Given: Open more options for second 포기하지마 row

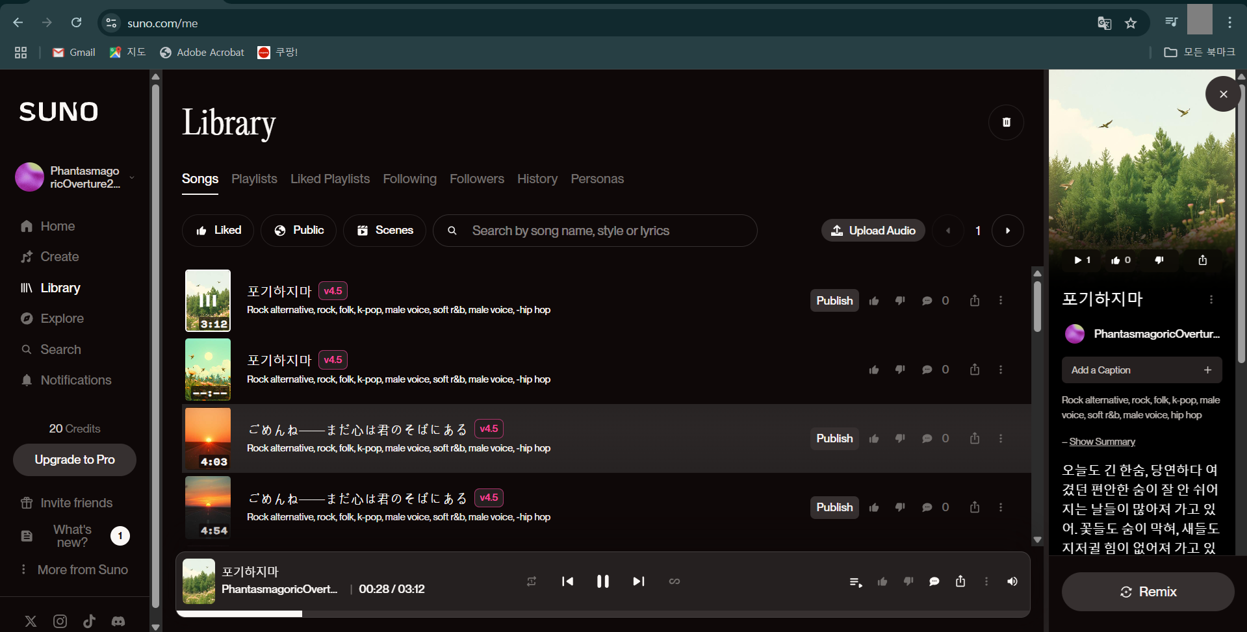Looking at the screenshot, I should tap(1001, 370).
